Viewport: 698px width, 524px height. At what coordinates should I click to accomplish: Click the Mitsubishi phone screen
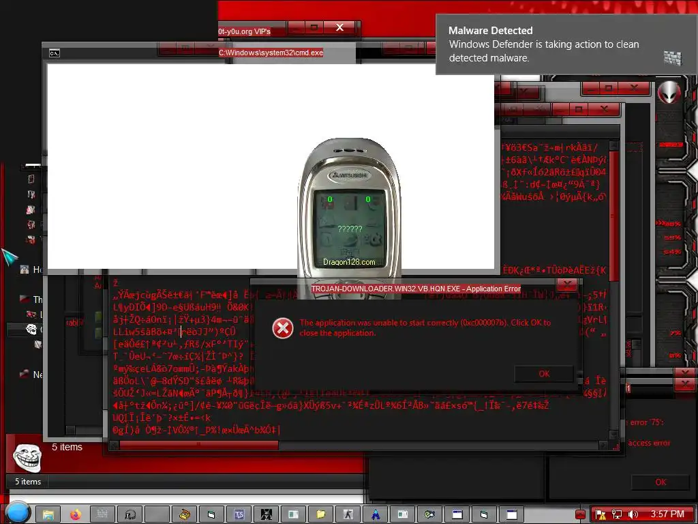[350, 228]
